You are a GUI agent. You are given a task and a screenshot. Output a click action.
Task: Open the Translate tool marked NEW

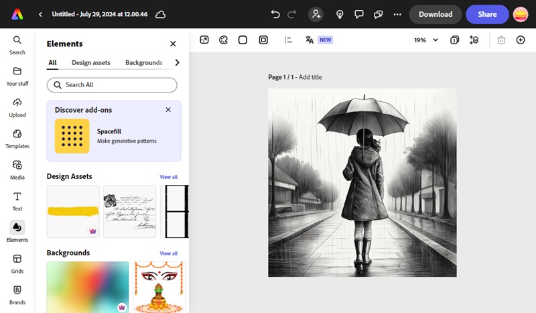point(319,40)
